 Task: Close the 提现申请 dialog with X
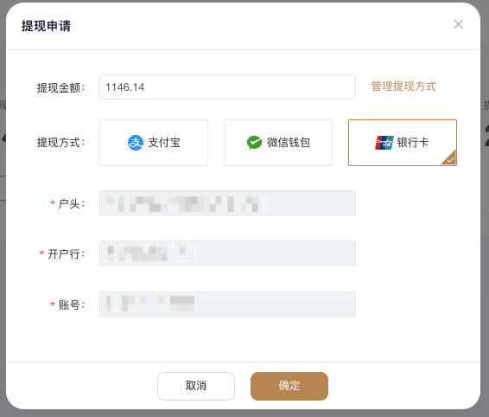(x=459, y=24)
